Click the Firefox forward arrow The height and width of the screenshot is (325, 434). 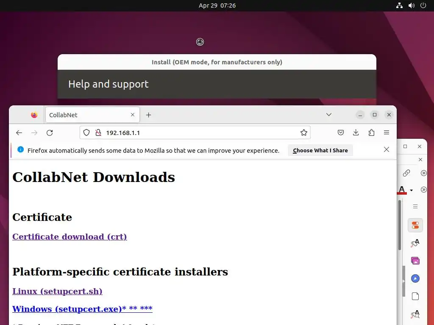tap(34, 133)
